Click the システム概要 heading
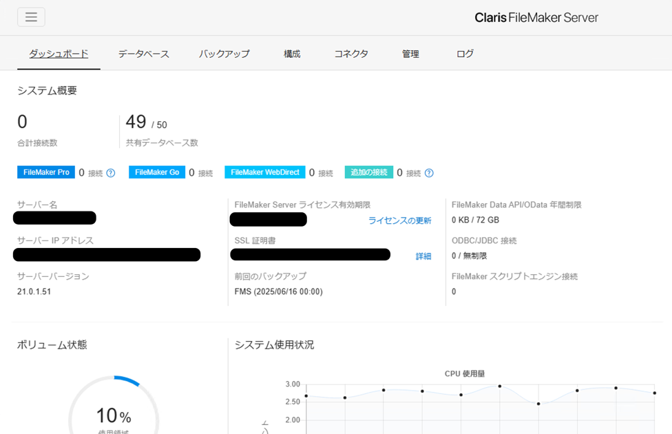 47,90
